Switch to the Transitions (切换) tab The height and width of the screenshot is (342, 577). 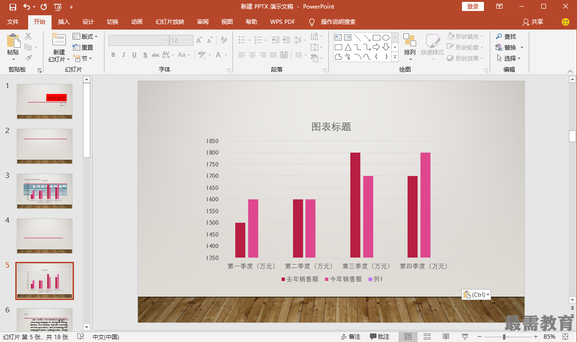(113, 22)
